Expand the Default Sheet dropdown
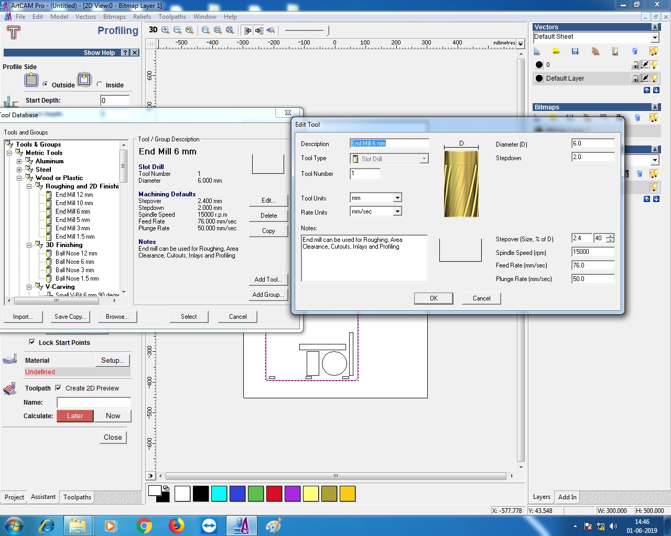This screenshot has height=536, width=671. 655,37
